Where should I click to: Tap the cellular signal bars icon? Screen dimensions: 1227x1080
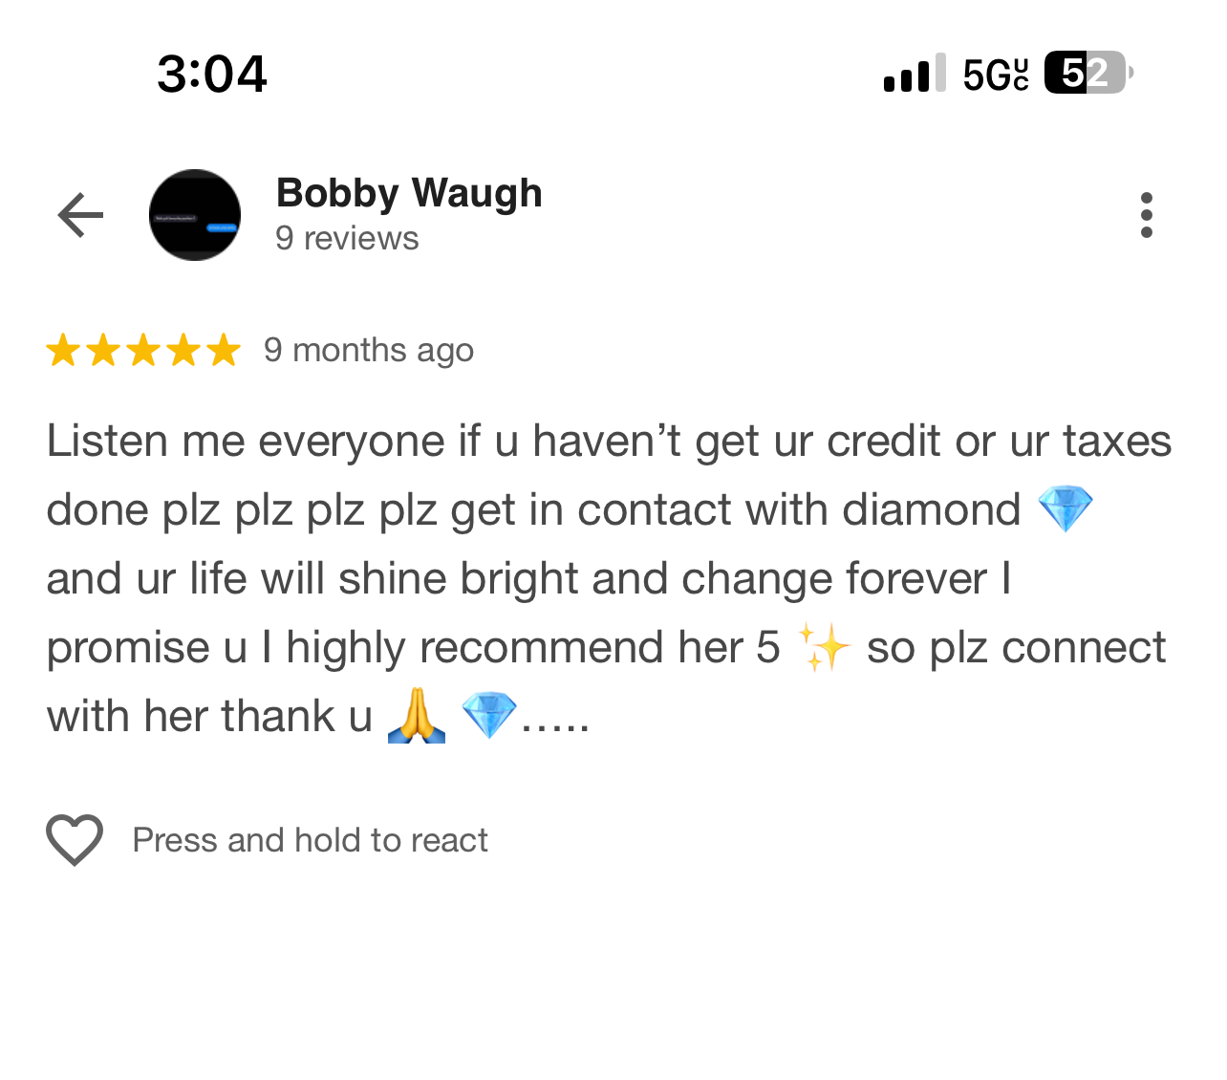(915, 73)
